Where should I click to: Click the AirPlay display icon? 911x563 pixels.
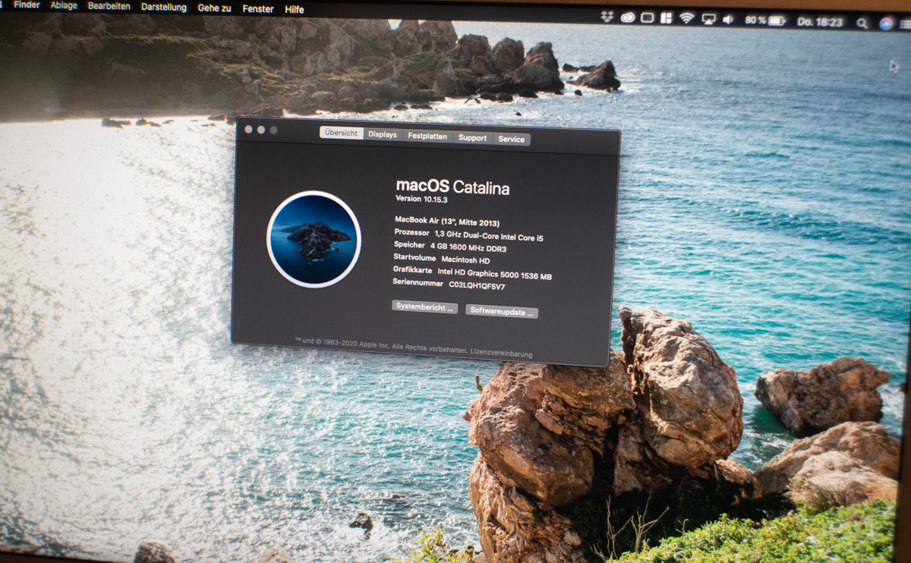pos(708,19)
